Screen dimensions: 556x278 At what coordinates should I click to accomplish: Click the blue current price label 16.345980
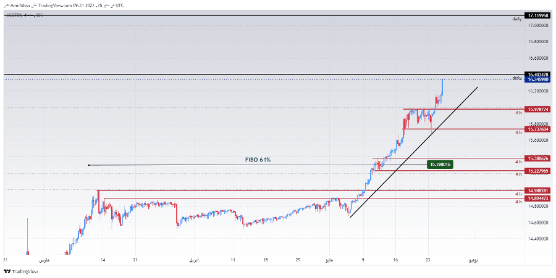[x=538, y=80]
